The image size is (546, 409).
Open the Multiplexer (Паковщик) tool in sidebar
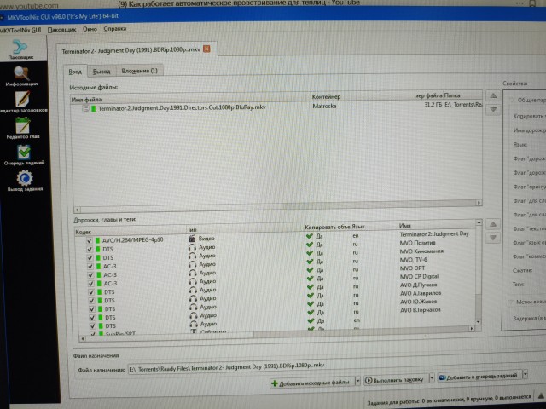point(20,49)
